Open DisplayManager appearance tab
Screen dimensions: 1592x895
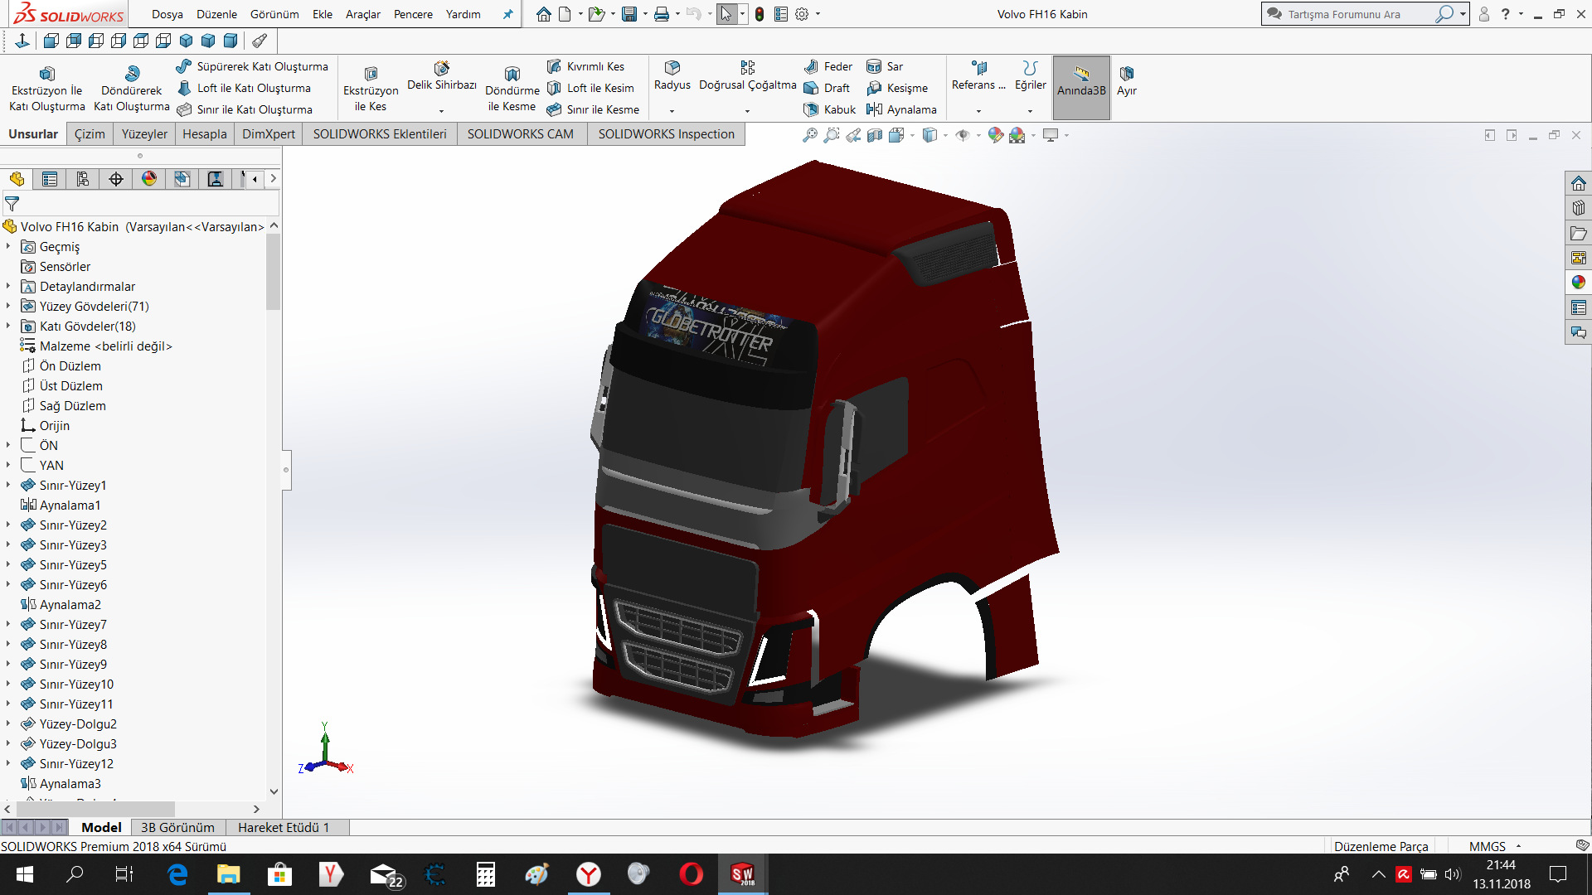coord(149,179)
